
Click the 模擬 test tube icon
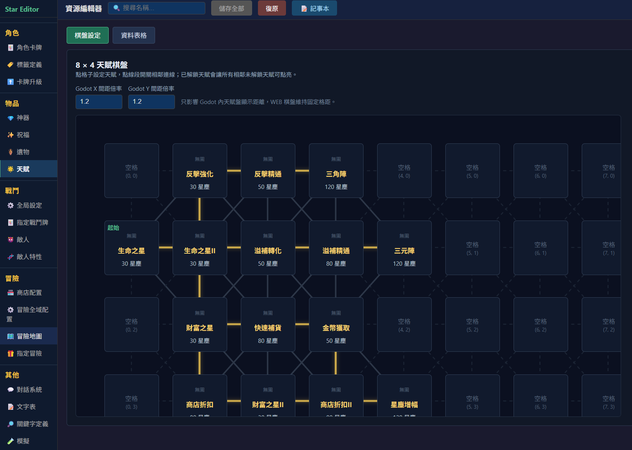11,441
